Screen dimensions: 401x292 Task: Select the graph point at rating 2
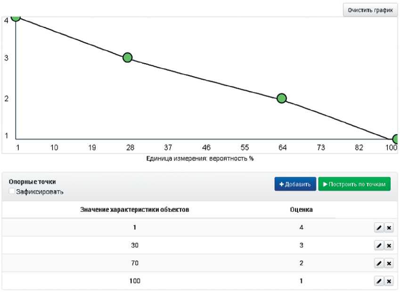point(282,98)
